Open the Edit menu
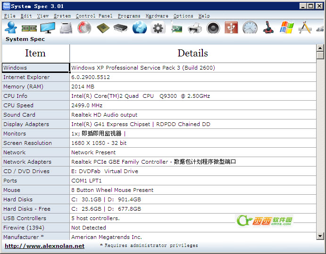This screenshot has height=254, width=326. pyautogui.click(x=26, y=16)
